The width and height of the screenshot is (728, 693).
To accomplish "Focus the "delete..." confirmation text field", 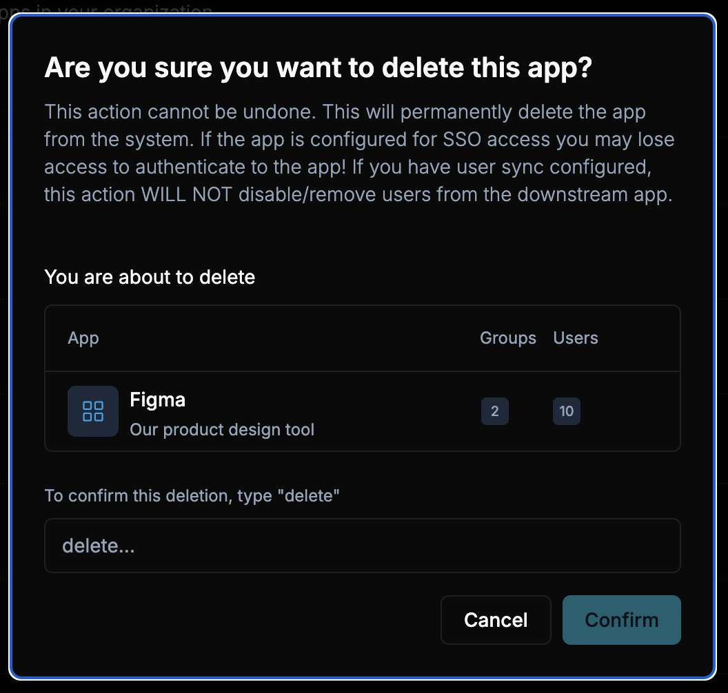I will [x=363, y=546].
